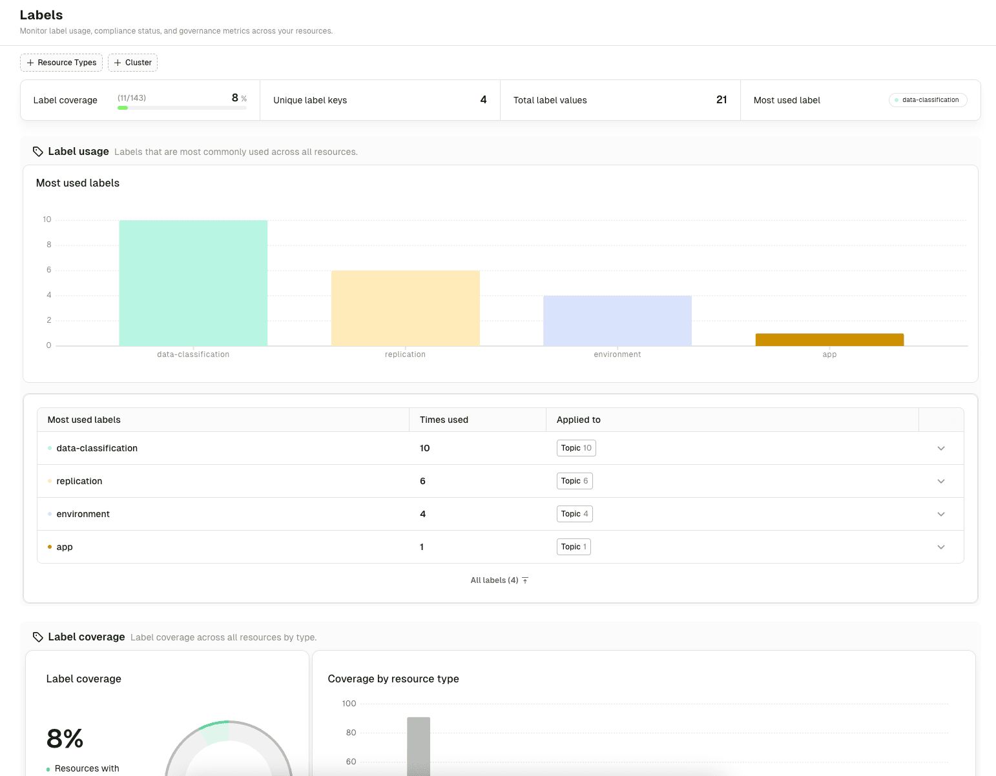Click the data-classification color dot in the table
This screenshot has width=996, height=776.
click(x=50, y=447)
